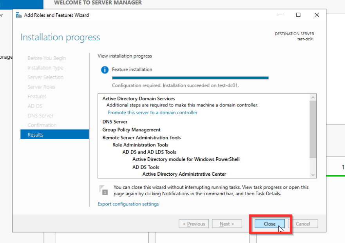Click the Cancel button
This screenshot has width=345, height=243.
click(303, 224)
